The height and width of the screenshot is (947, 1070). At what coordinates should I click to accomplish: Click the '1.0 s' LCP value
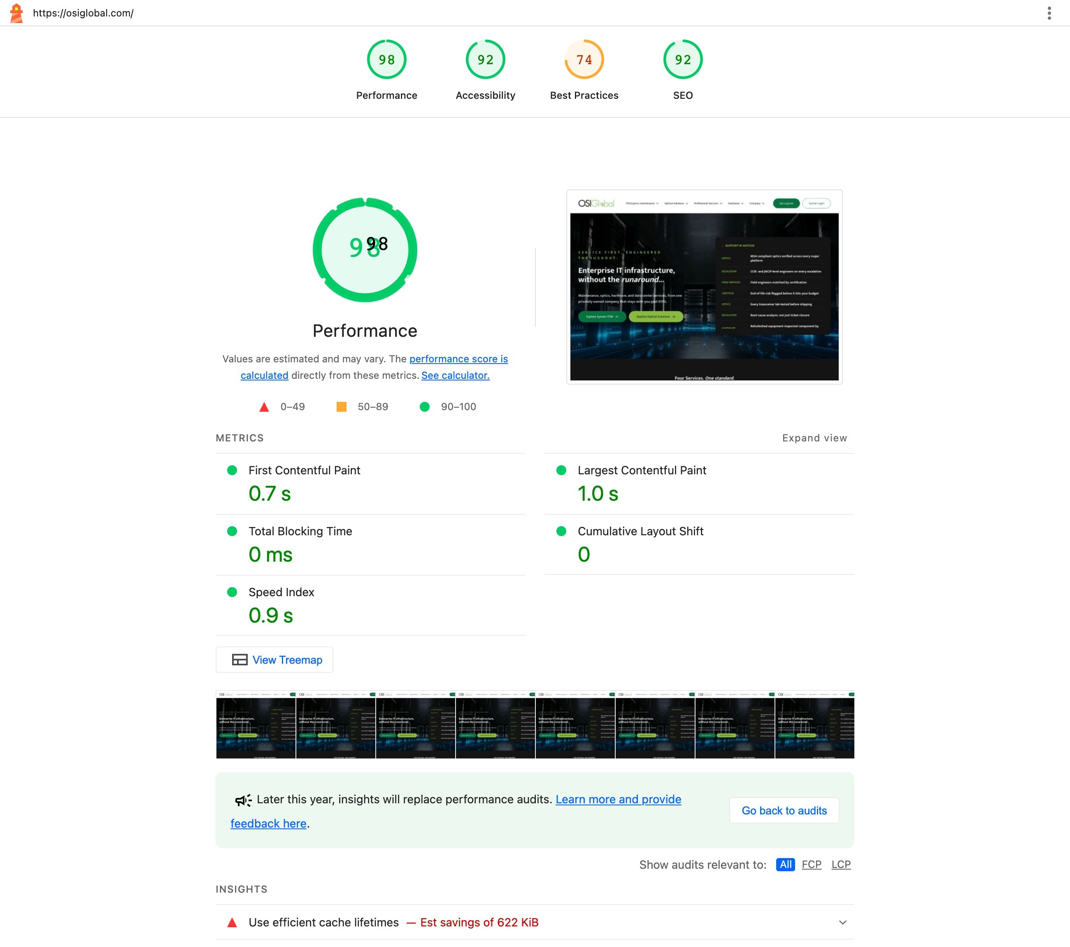598,494
